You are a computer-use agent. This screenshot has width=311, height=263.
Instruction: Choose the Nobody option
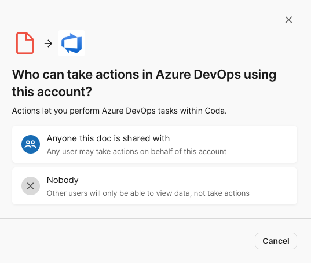tap(155, 186)
